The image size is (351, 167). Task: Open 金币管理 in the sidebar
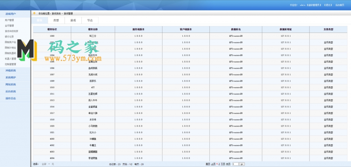(10, 25)
